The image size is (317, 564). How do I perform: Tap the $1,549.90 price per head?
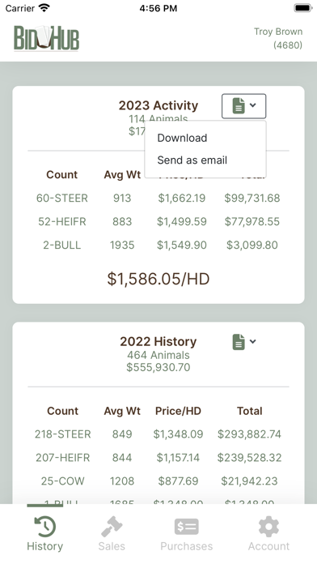(182, 245)
